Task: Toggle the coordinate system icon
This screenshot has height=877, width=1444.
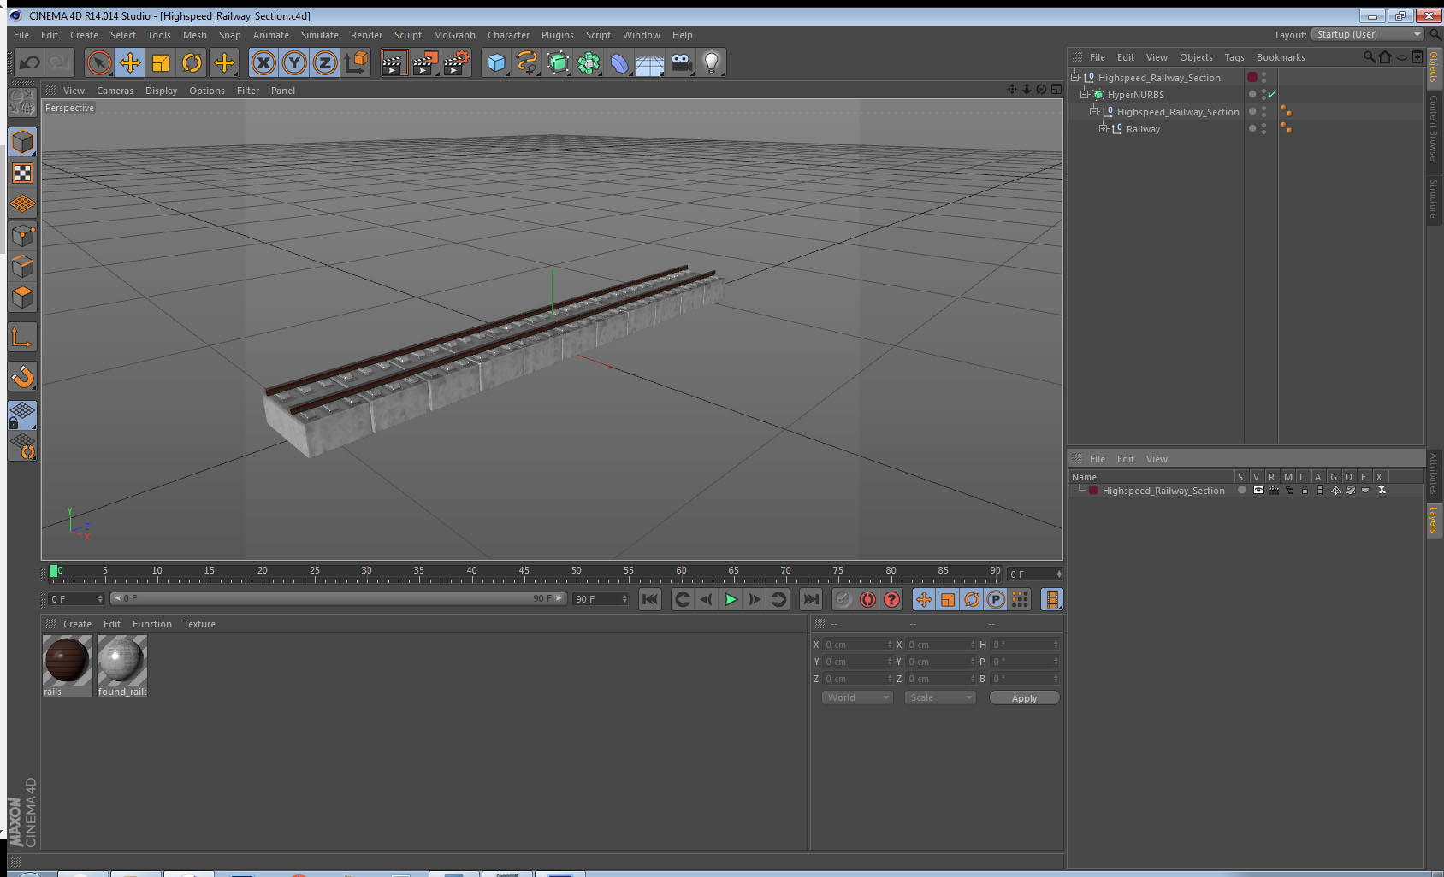Action: [356, 62]
